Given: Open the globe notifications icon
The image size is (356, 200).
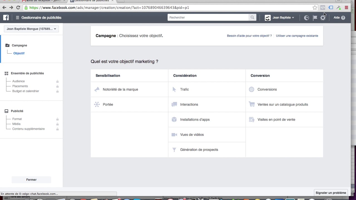Looking at the screenshot, I should tap(306, 17).
